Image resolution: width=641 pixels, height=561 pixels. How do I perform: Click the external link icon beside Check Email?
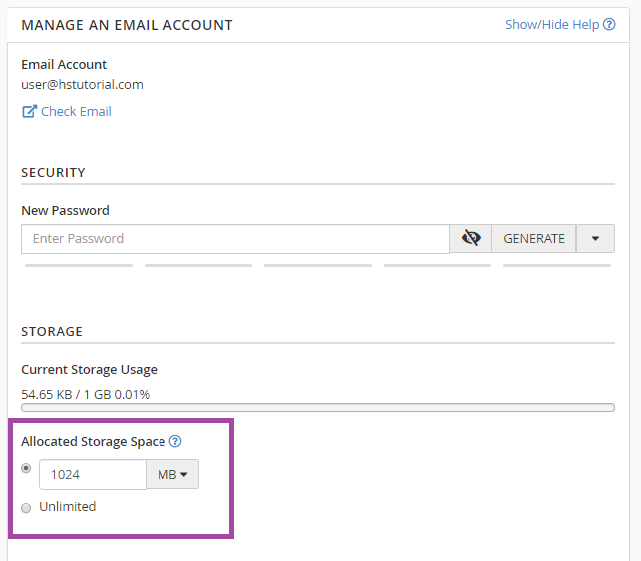[x=29, y=112]
